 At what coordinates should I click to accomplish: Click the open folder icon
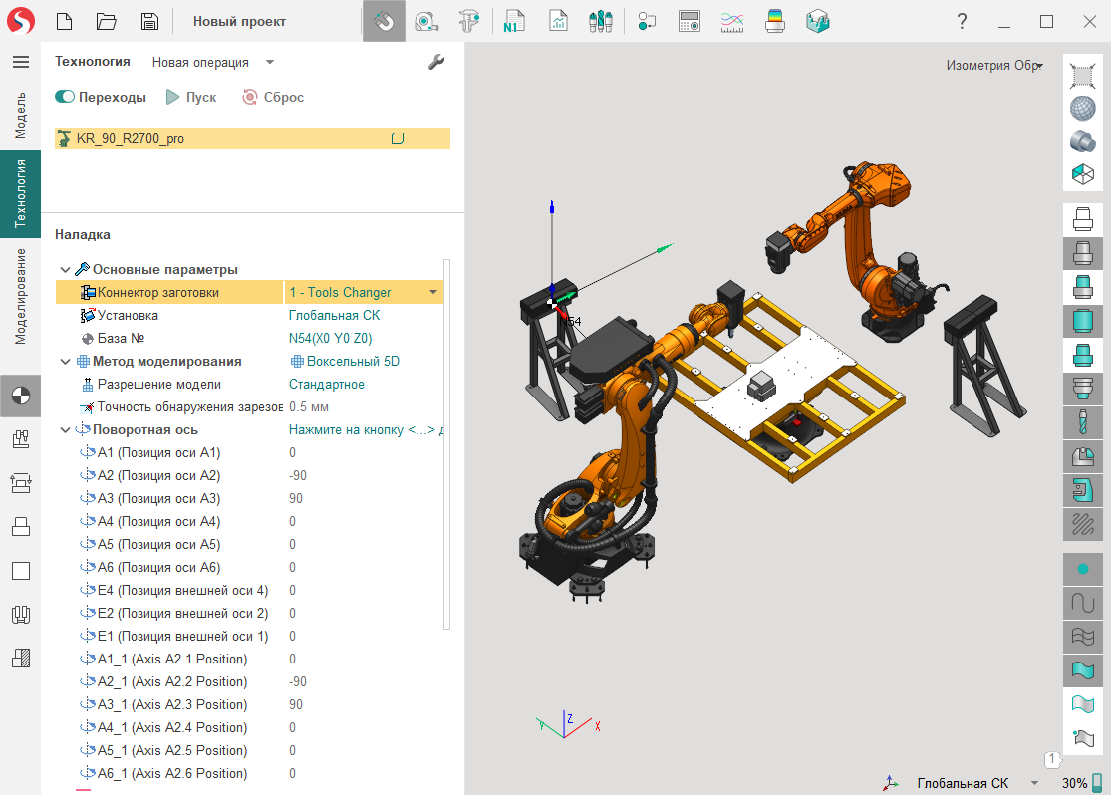tap(107, 21)
